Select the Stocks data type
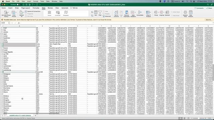This screenshot has height=120, width=214. click(49, 13)
